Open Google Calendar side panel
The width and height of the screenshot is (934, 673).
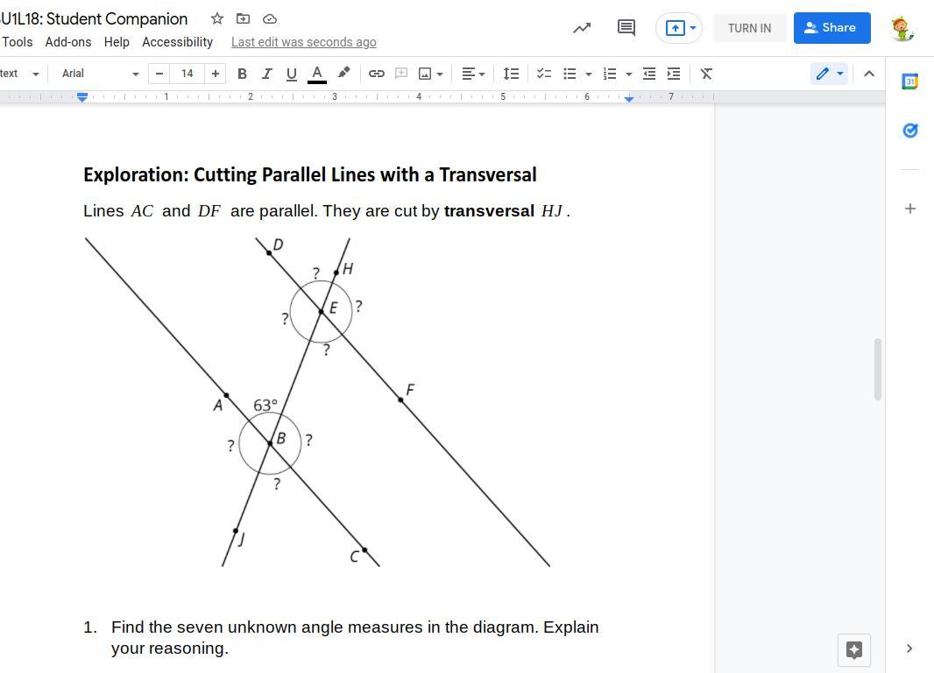coord(909,81)
